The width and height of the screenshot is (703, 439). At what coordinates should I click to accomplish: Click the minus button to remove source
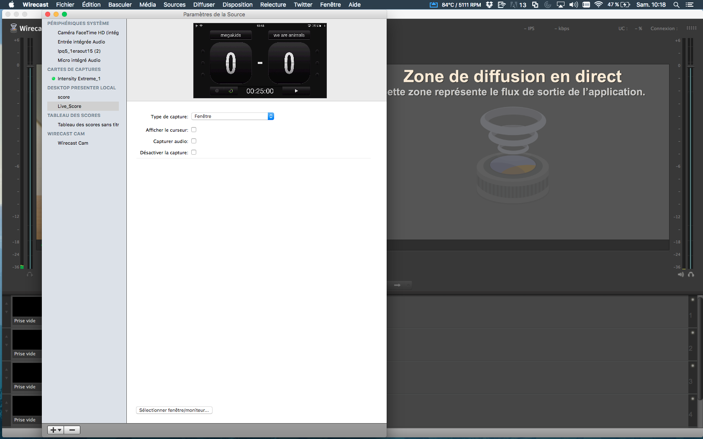click(x=72, y=430)
